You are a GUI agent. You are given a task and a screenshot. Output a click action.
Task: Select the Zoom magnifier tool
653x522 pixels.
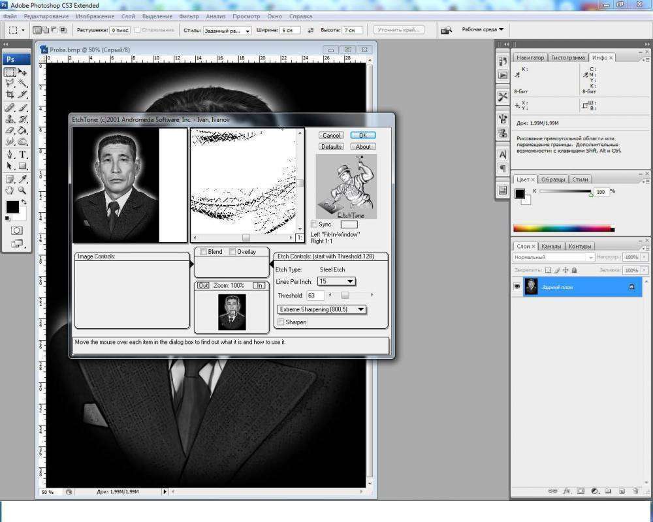(23, 191)
